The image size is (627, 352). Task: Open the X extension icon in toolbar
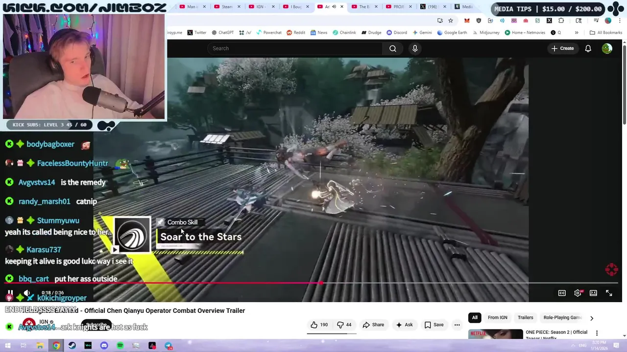(549, 21)
